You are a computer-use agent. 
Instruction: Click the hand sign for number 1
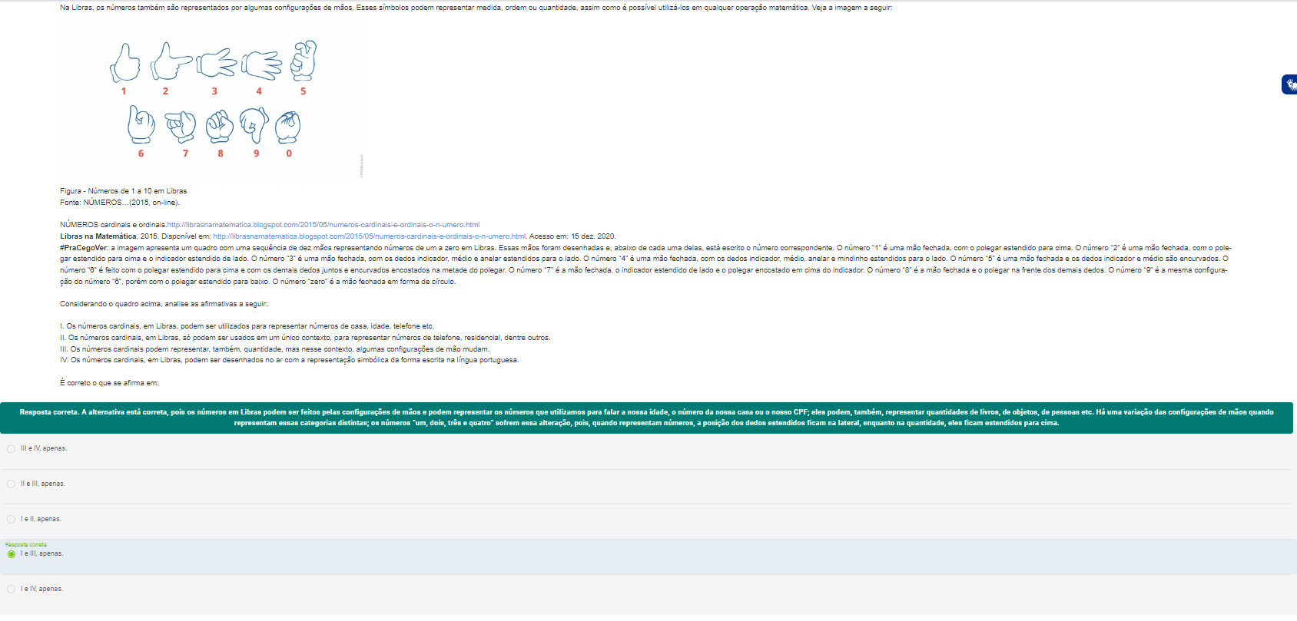(124, 63)
